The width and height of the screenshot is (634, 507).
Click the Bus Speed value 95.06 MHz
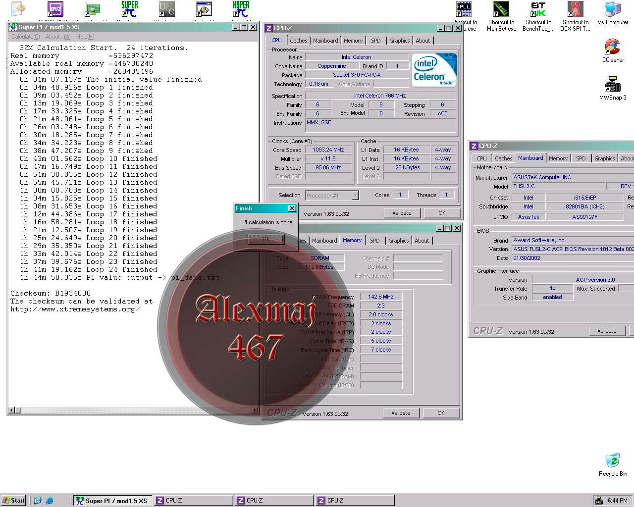[x=328, y=167]
